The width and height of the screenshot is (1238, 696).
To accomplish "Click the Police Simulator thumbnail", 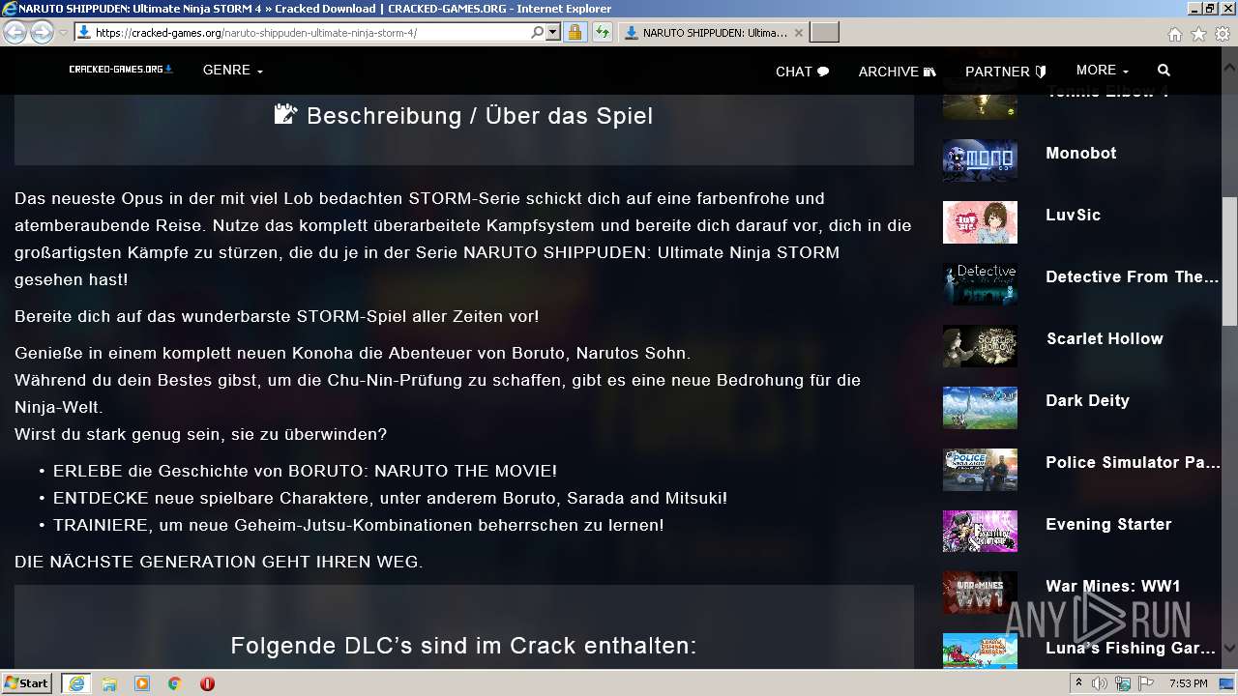I will (980, 469).
